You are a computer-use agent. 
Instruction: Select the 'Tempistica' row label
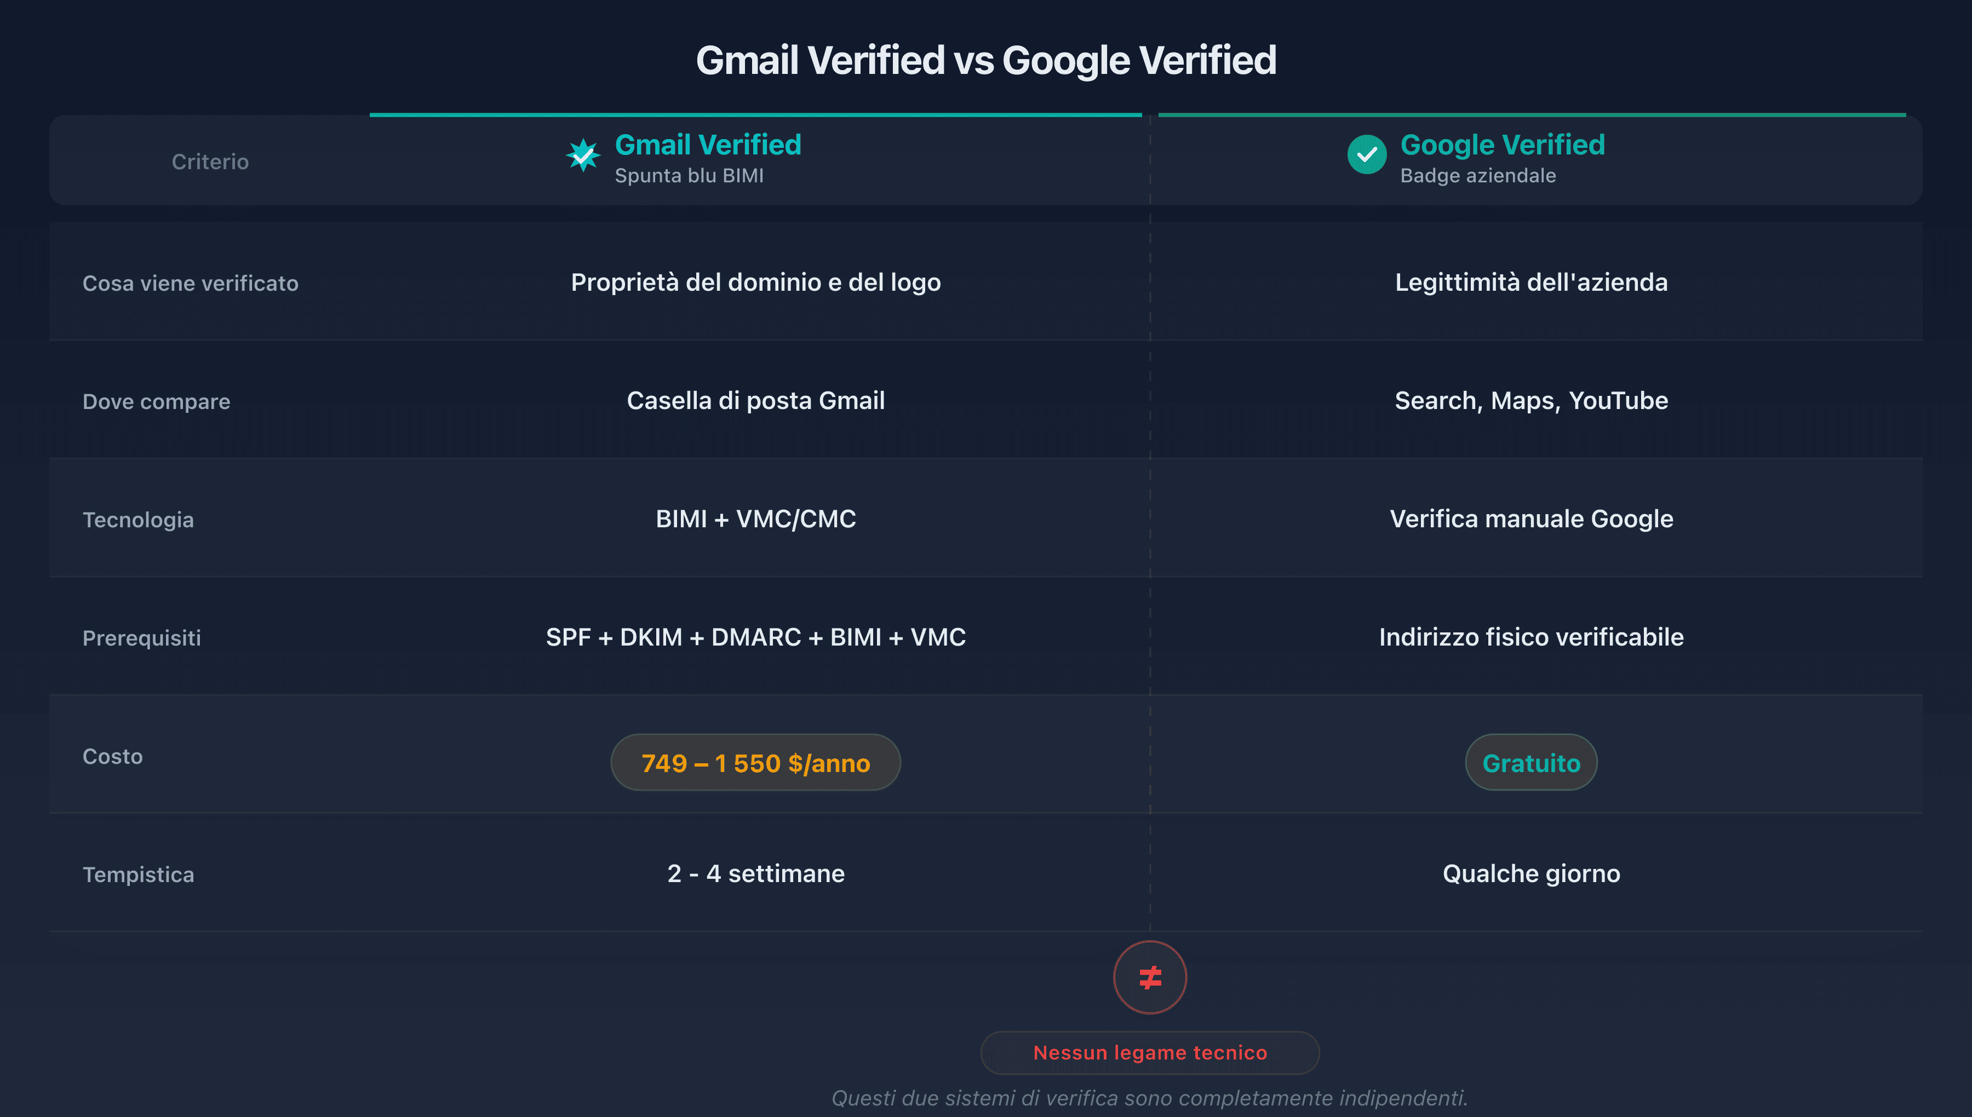coord(138,874)
